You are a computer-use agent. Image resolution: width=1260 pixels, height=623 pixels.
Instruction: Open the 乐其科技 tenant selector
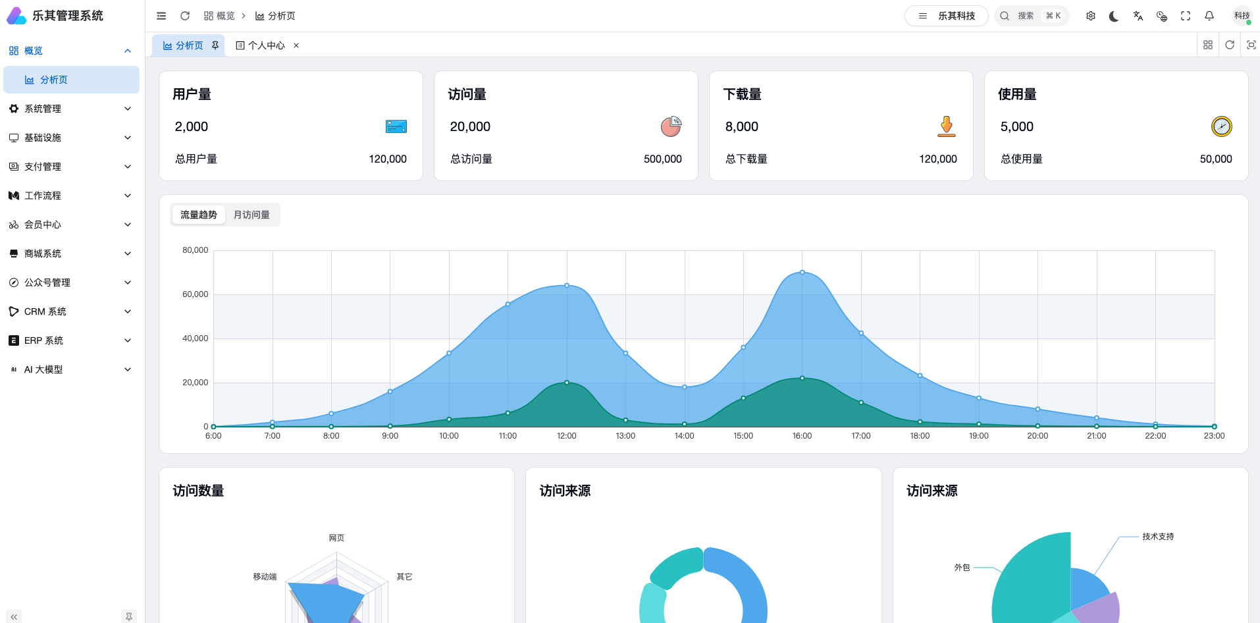pyautogui.click(x=947, y=16)
